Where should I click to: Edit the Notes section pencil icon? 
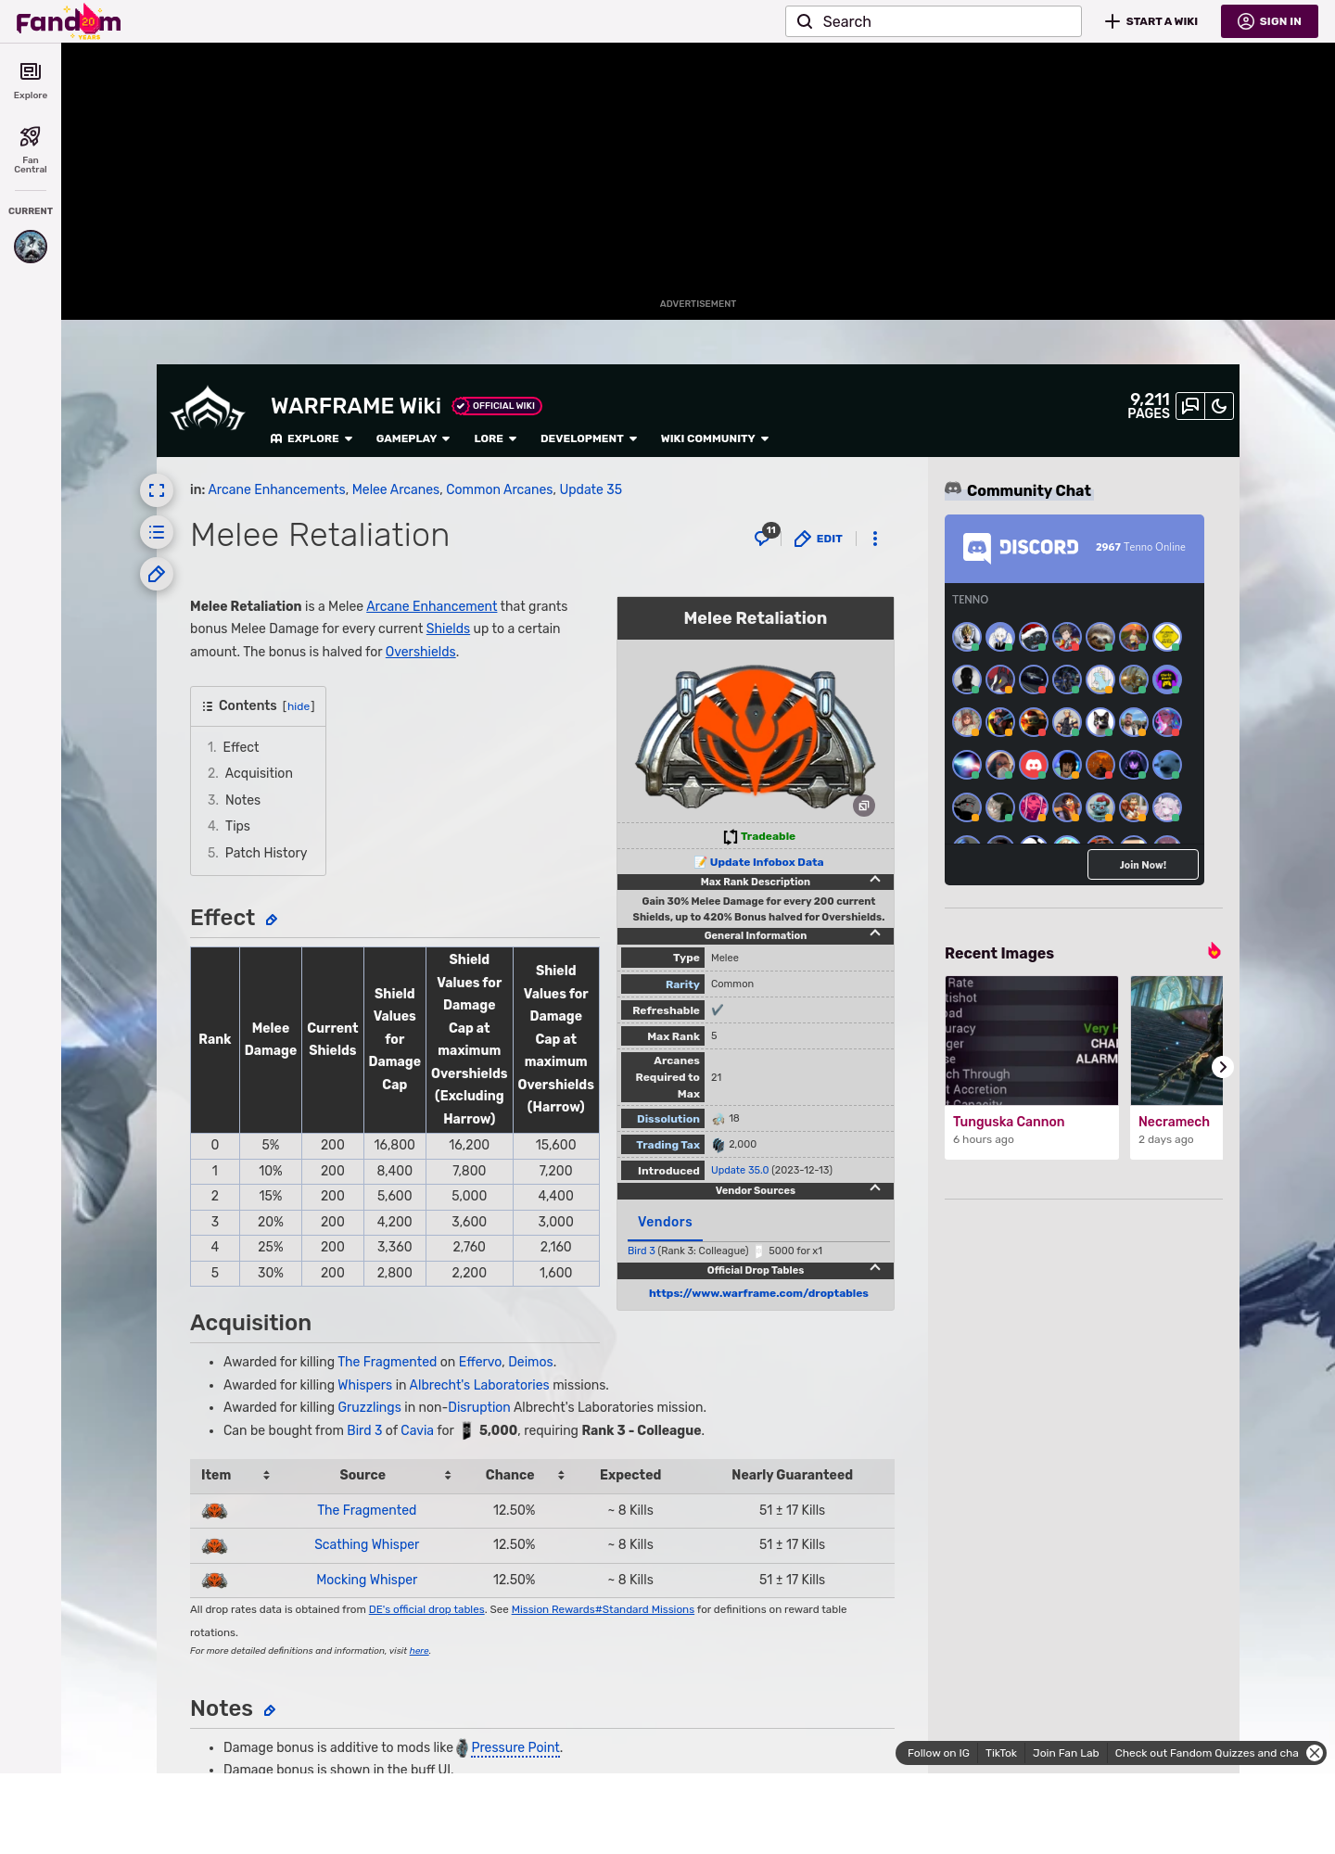pyautogui.click(x=270, y=1710)
